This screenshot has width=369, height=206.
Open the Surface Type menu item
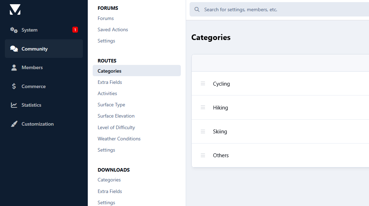(x=111, y=105)
